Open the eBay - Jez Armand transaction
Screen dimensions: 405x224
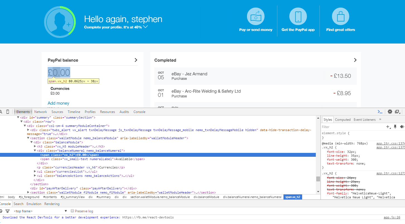[x=255, y=76]
